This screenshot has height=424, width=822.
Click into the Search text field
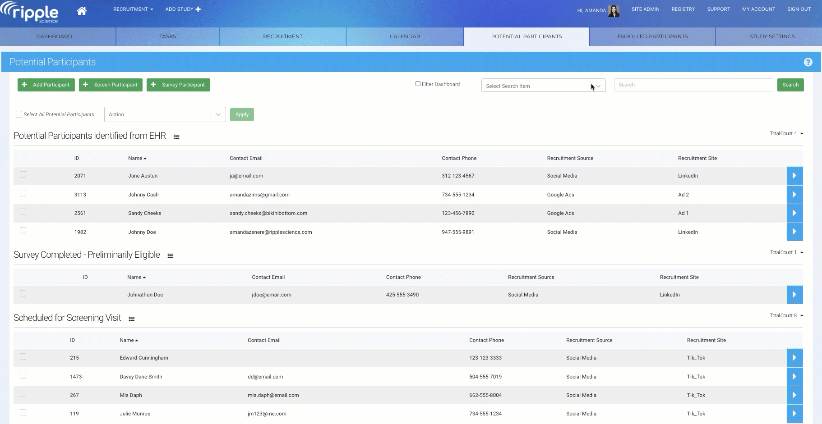pyautogui.click(x=693, y=85)
